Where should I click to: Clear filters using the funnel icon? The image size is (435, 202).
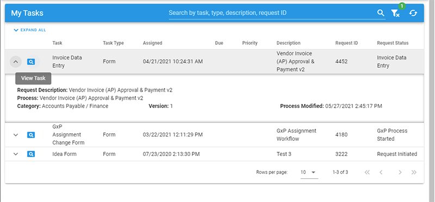(395, 13)
